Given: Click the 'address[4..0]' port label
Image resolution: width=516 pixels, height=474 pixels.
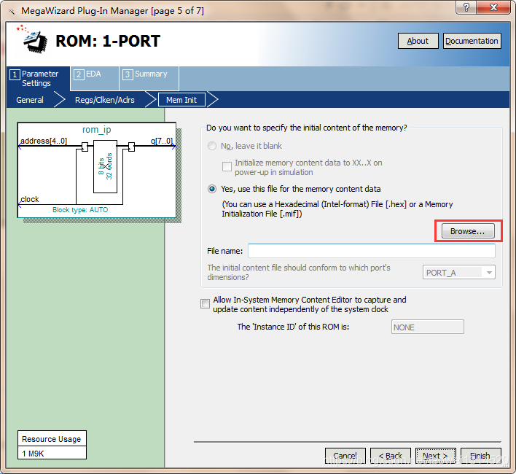Looking at the screenshot, I should coord(44,141).
